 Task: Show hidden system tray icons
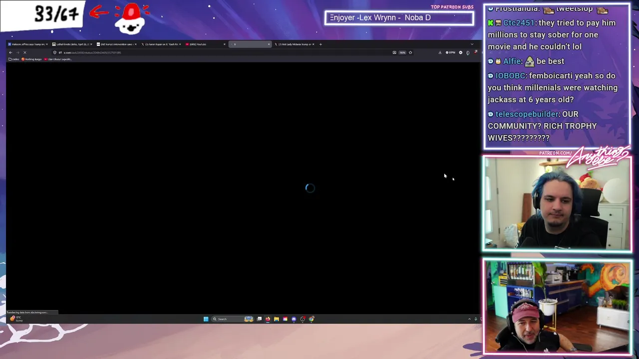click(469, 319)
